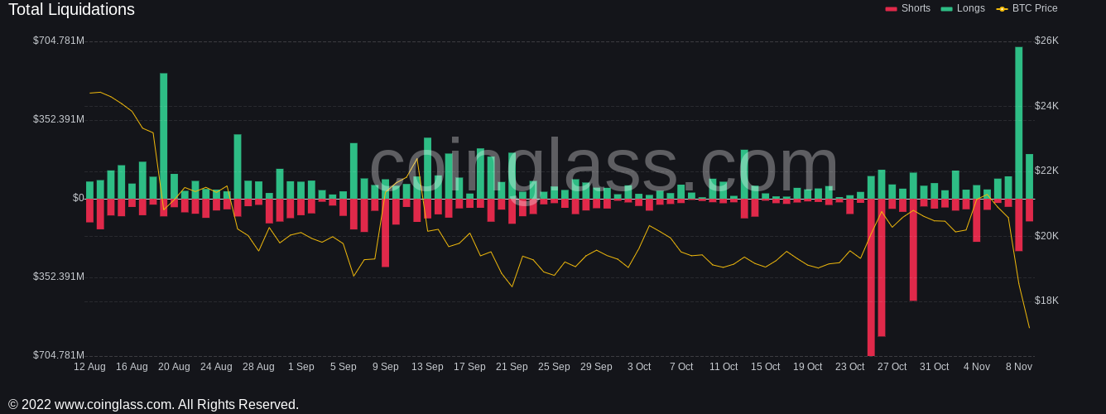Click the green Longs legend marker

pyautogui.click(x=946, y=9)
